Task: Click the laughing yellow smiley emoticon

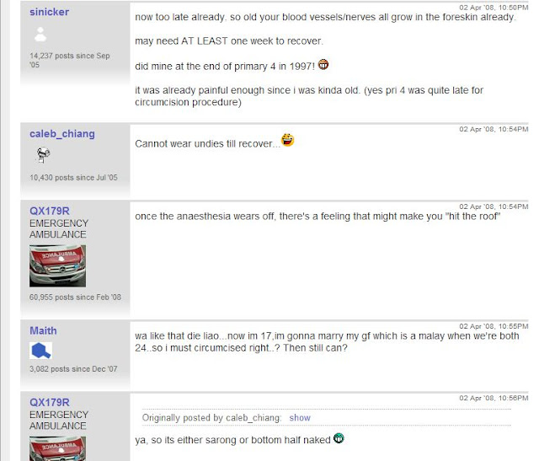Action: pos(287,140)
